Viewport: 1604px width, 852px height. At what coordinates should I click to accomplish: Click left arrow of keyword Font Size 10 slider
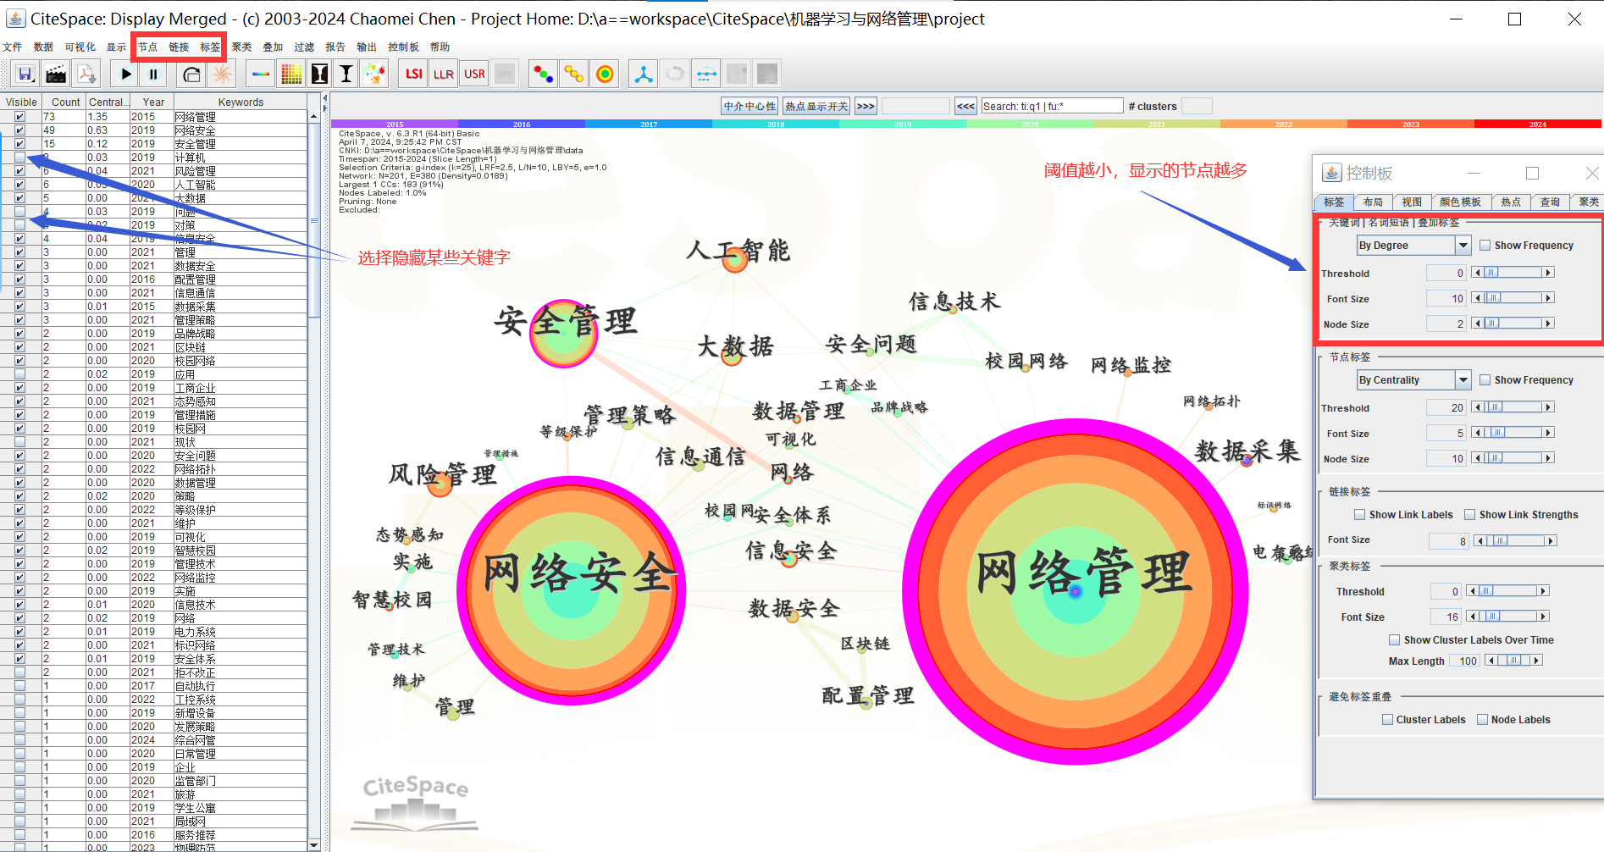pos(1477,298)
